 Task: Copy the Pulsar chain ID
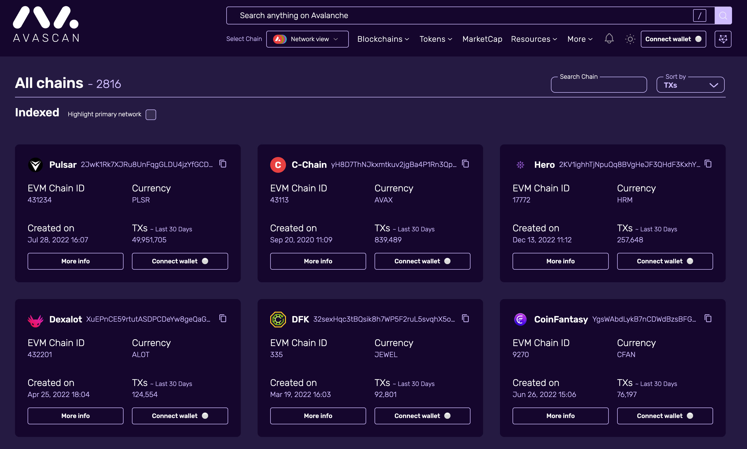223,164
